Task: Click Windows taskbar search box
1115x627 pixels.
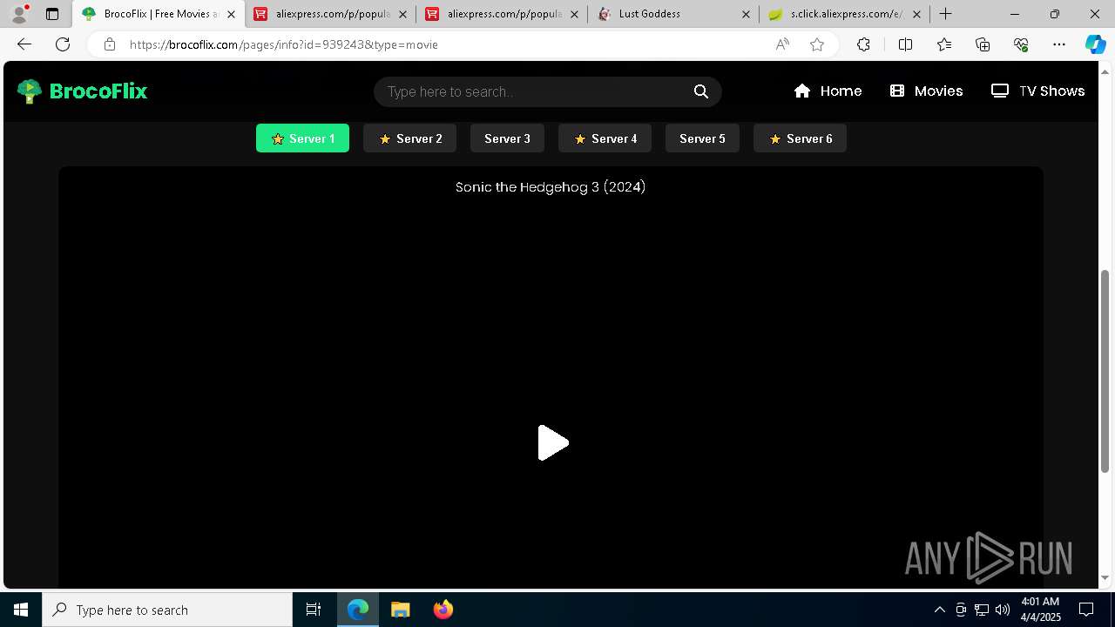Action: coord(167,610)
